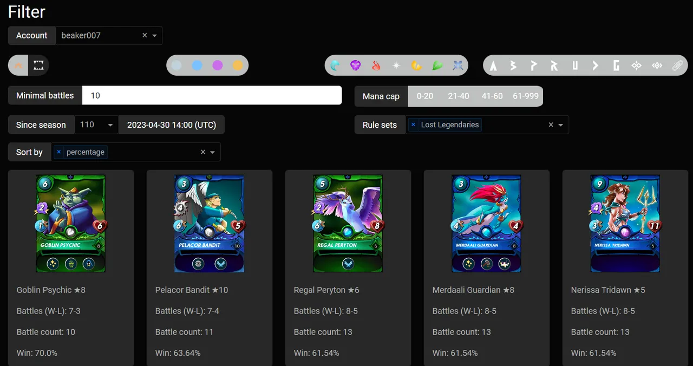Select the Dragon element yellow icon
The width and height of the screenshot is (693, 366).
coord(417,66)
